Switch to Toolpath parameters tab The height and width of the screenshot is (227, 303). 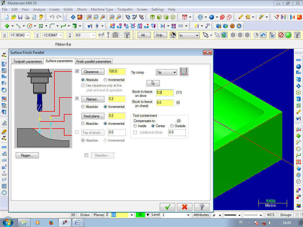point(28,61)
